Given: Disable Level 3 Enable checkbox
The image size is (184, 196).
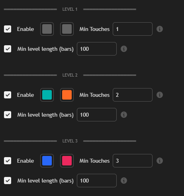Looking at the screenshot, I should point(8,161).
